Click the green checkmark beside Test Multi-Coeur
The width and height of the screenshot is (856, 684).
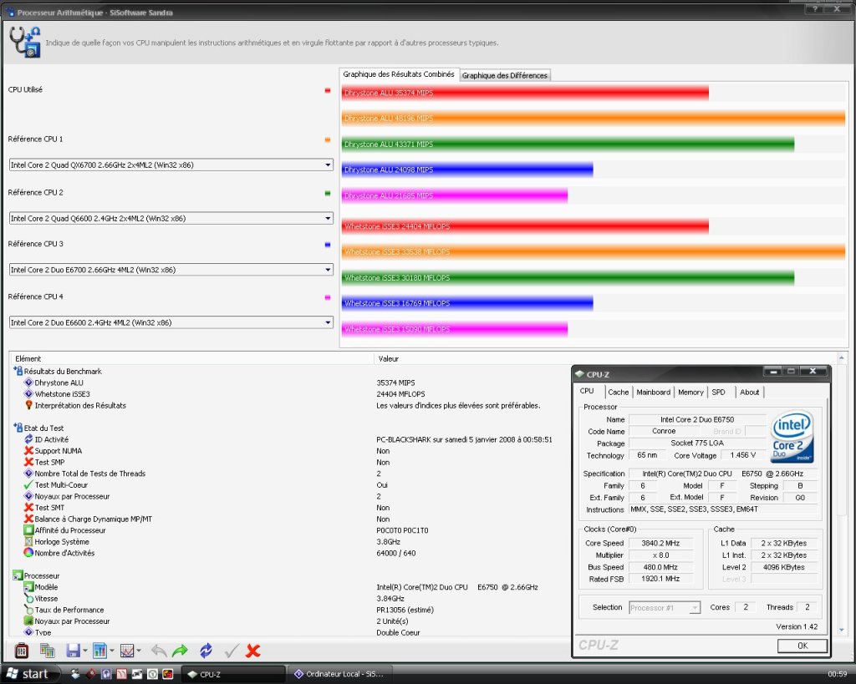[29, 485]
